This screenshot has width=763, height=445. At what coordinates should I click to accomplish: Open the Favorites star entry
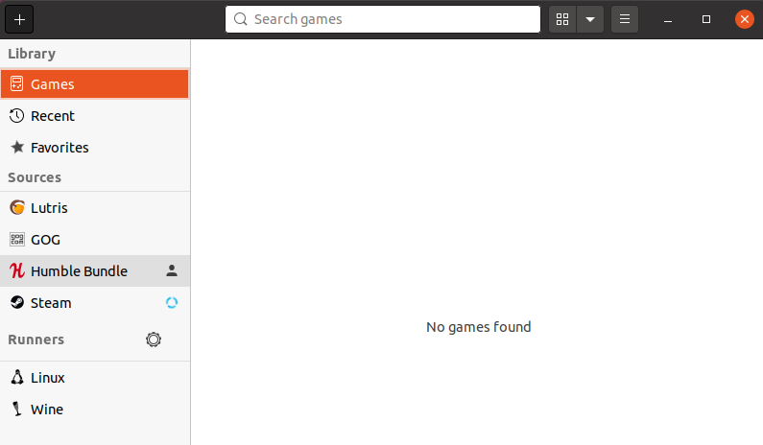pyautogui.click(x=94, y=148)
